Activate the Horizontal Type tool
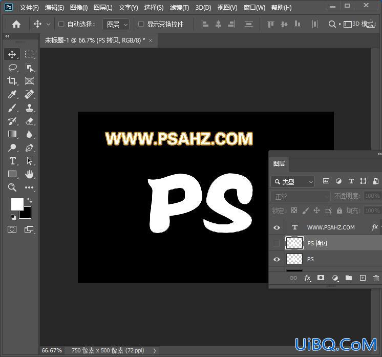This screenshot has height=357, width=382. (13, 161)
